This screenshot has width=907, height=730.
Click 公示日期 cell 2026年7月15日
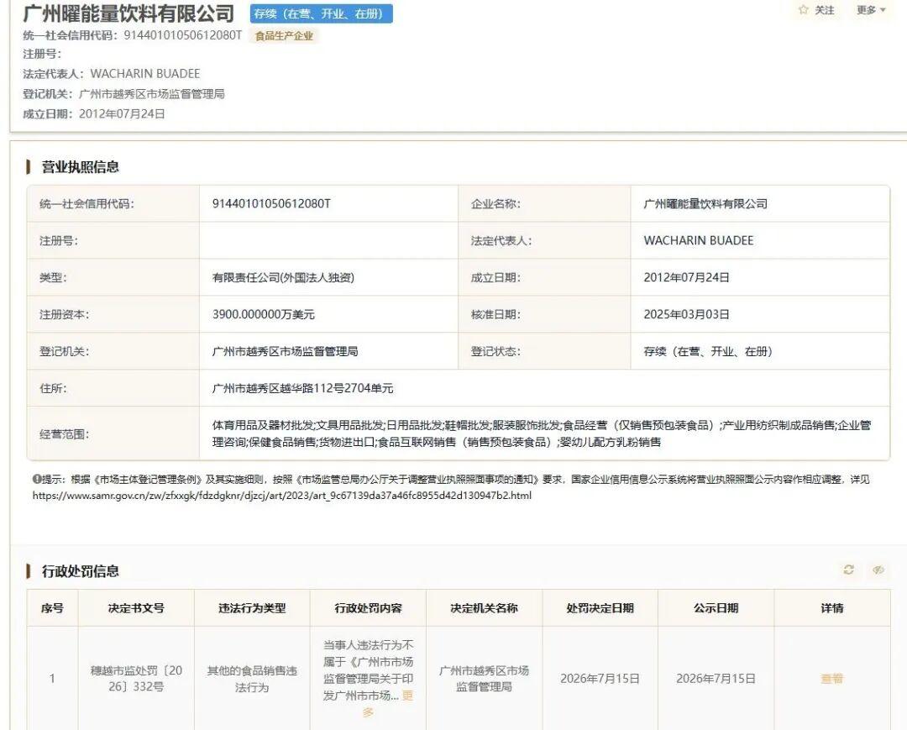coord(716,679)
